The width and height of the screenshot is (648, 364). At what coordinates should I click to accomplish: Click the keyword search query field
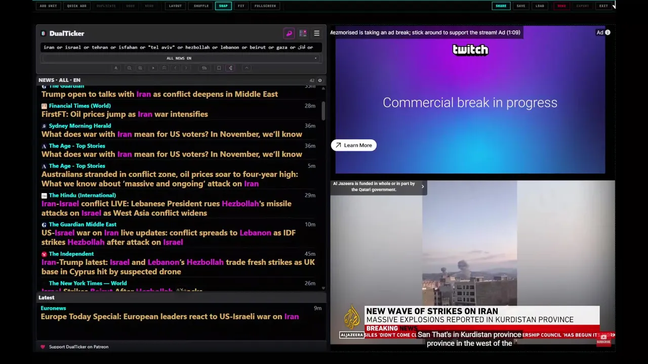pyautogui.click(x=181, y=47)
